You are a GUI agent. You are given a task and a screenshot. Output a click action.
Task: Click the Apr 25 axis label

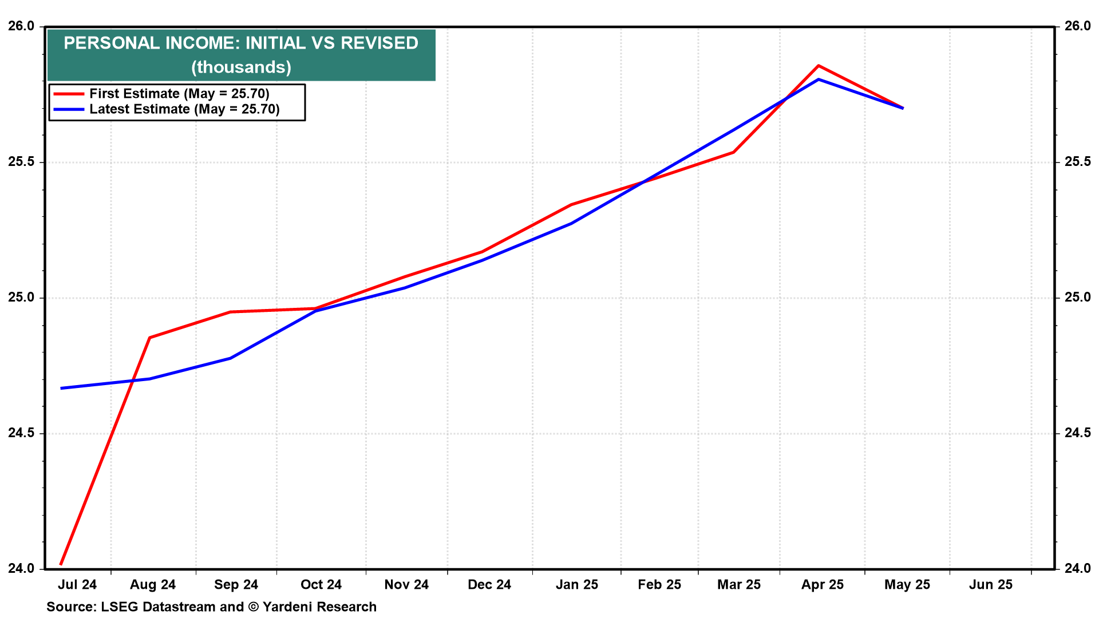(823, 585)
